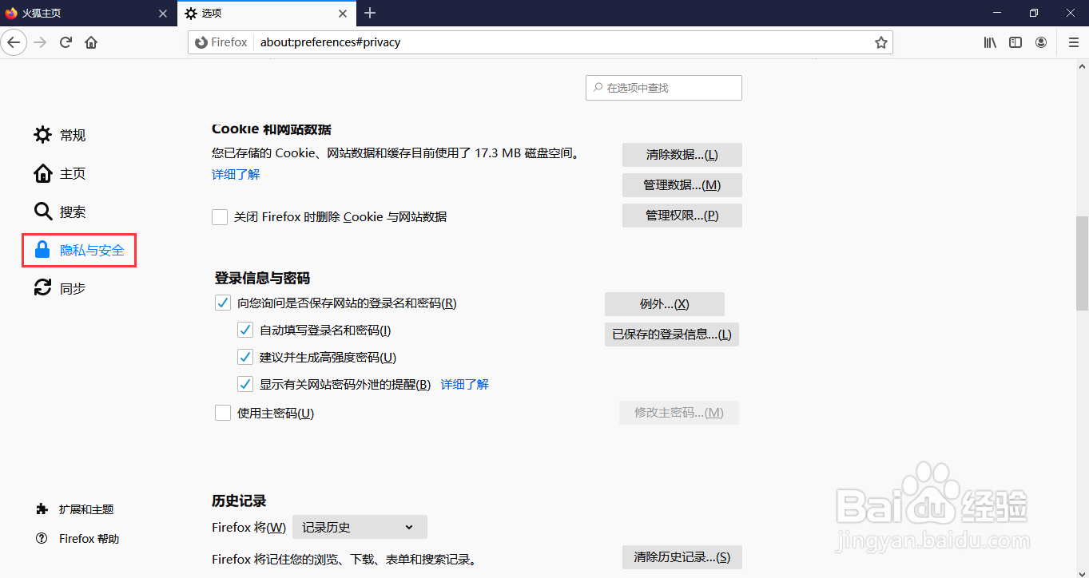Open the hamburger application menu
Image resolution: width=1089 pixels, height=578 pixels.
point(1073,42)
